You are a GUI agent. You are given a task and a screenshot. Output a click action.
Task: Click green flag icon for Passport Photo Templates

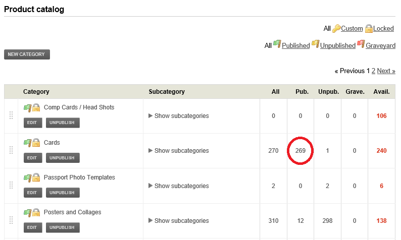[x=27, y=177]
